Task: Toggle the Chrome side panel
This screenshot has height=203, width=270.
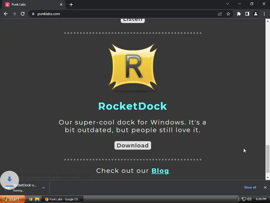Action: [x=247, y=14]
